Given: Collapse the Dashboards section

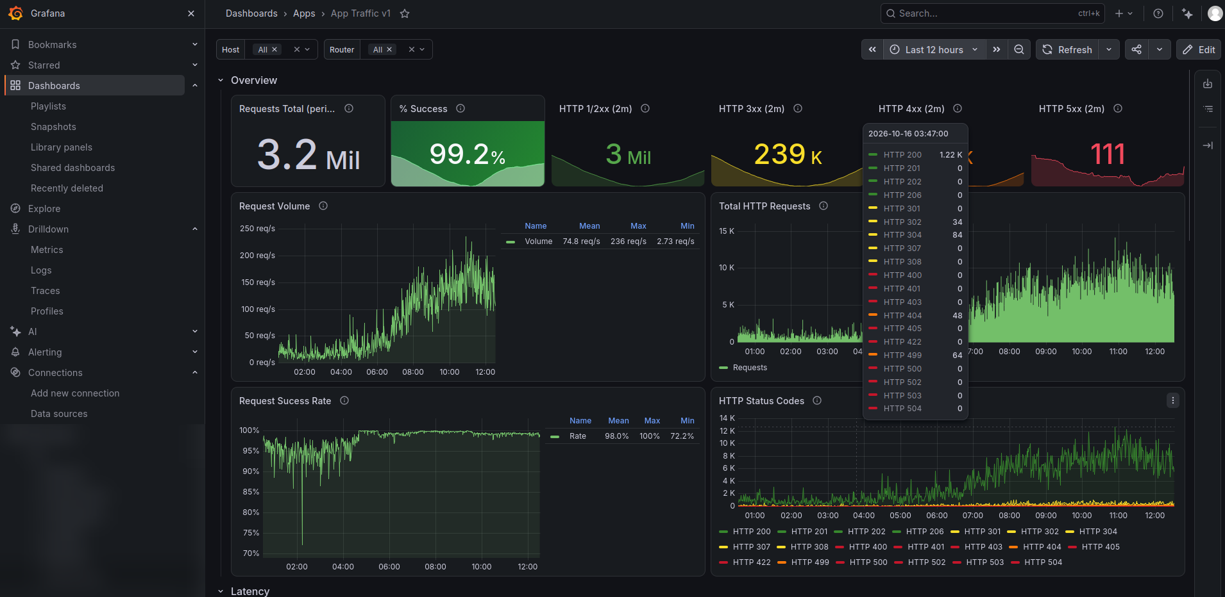Looking at the screenshot, I should pyautogui.click(x=195, y=85).
